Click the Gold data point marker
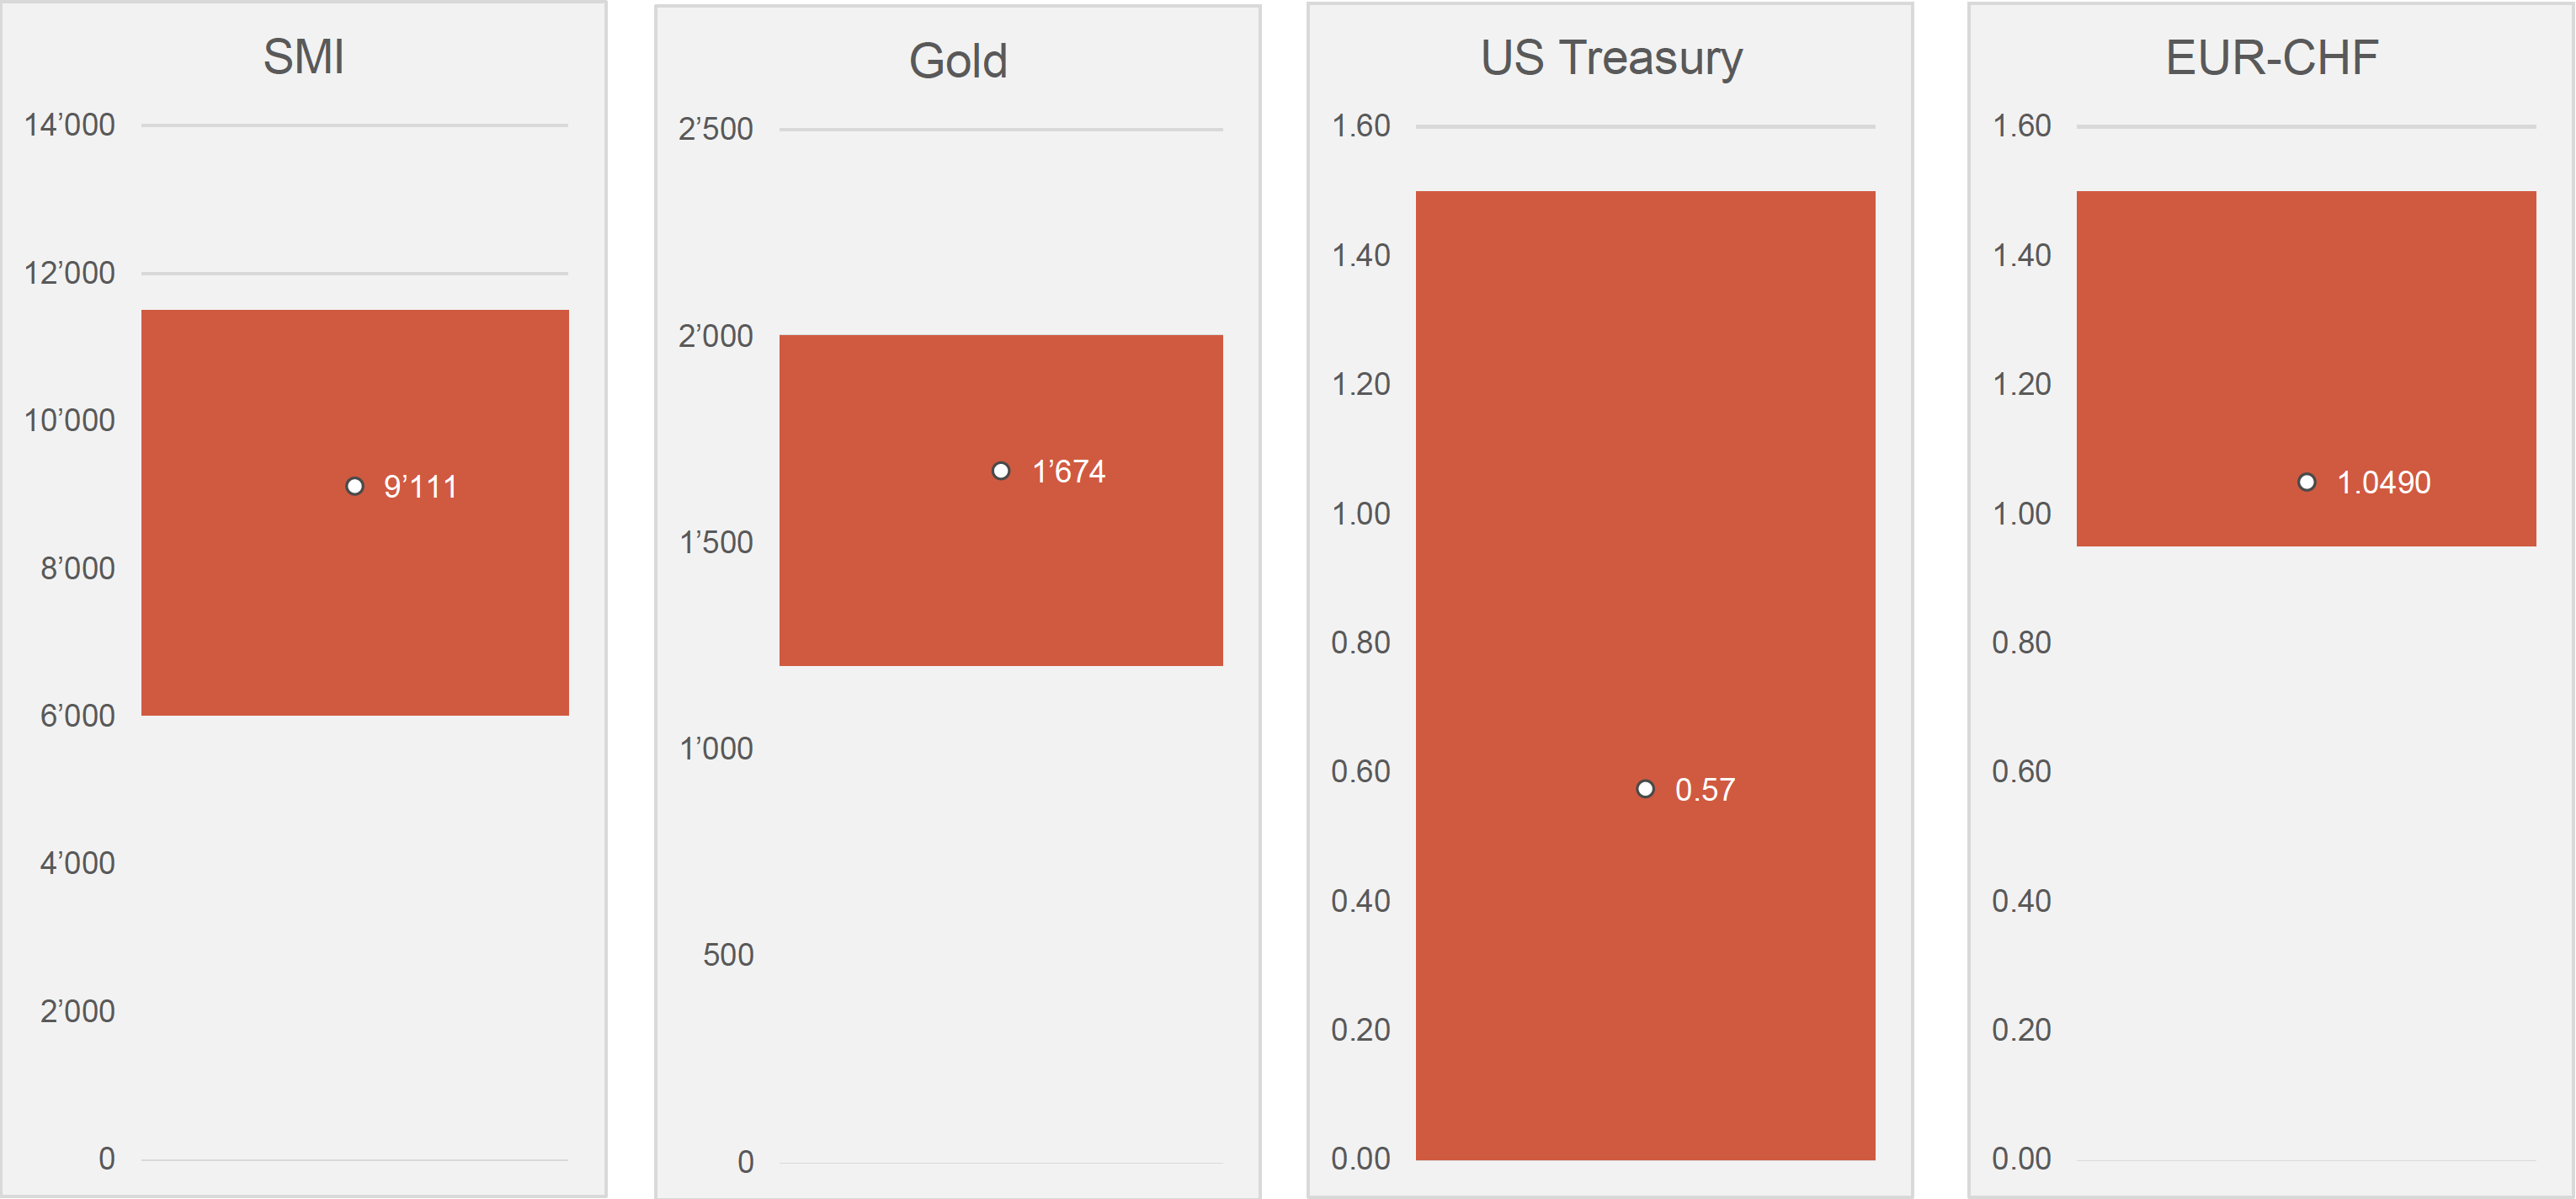Image resolution: width=2576 pixels, height=1199 pixels. tap(1000, 471)
